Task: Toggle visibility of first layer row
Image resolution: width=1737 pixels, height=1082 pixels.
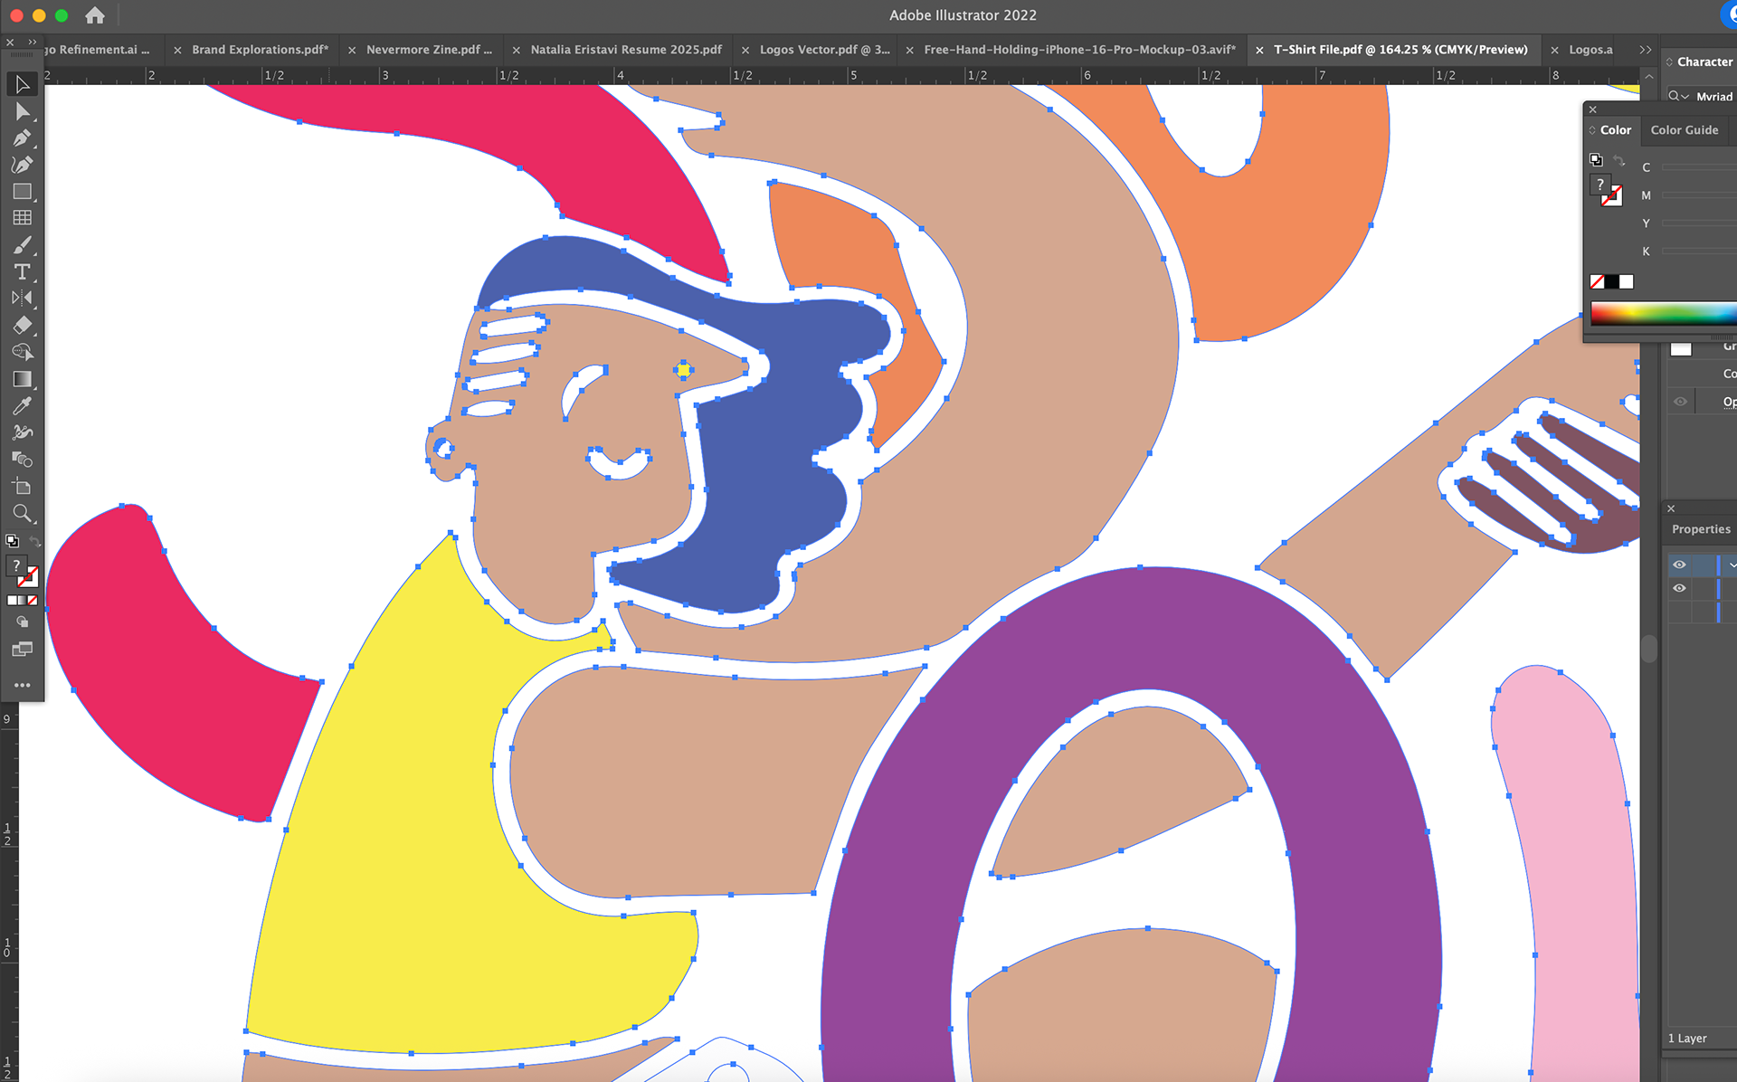Action: 1679,565
